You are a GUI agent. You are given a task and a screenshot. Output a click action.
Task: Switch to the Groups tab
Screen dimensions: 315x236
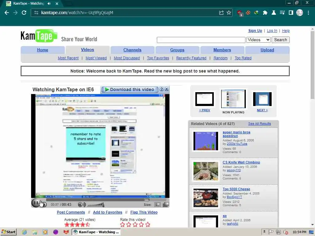coord(177,50)
